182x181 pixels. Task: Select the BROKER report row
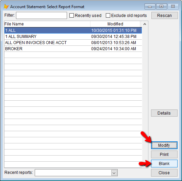tap(73, 49)
